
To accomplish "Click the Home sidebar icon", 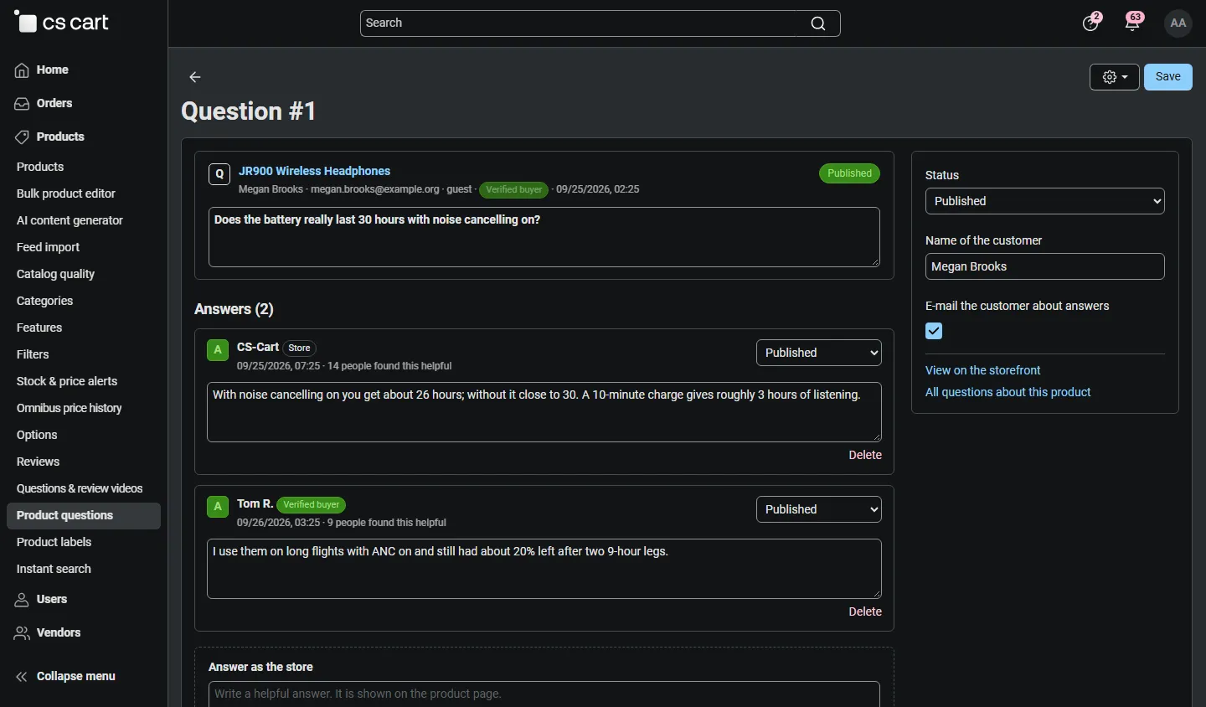I will pyautogui.click(x=23, y=70).
